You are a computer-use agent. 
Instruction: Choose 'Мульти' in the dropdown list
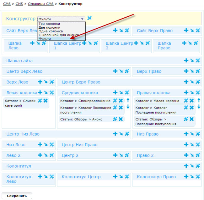(x=61, y=39)
